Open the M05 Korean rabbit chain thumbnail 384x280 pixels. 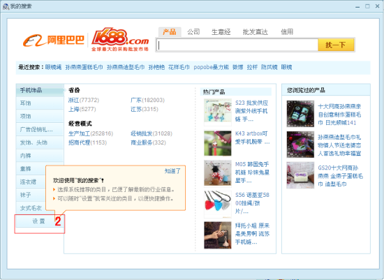click(x=218, y=172)
